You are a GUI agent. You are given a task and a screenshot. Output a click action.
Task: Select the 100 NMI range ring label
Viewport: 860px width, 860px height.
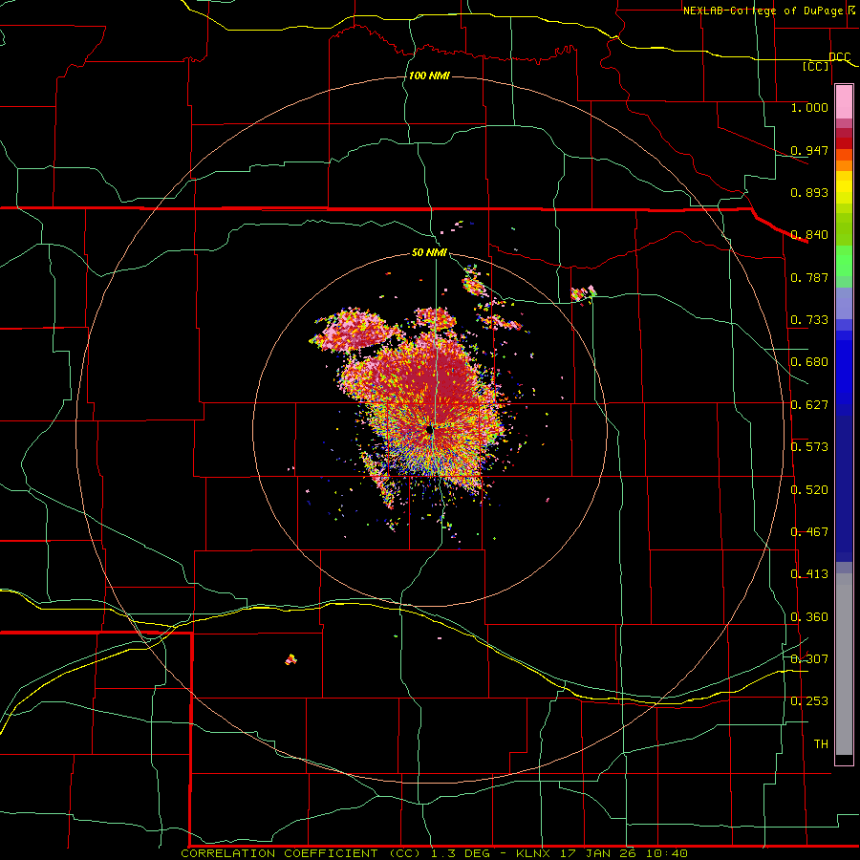point(429,75)
